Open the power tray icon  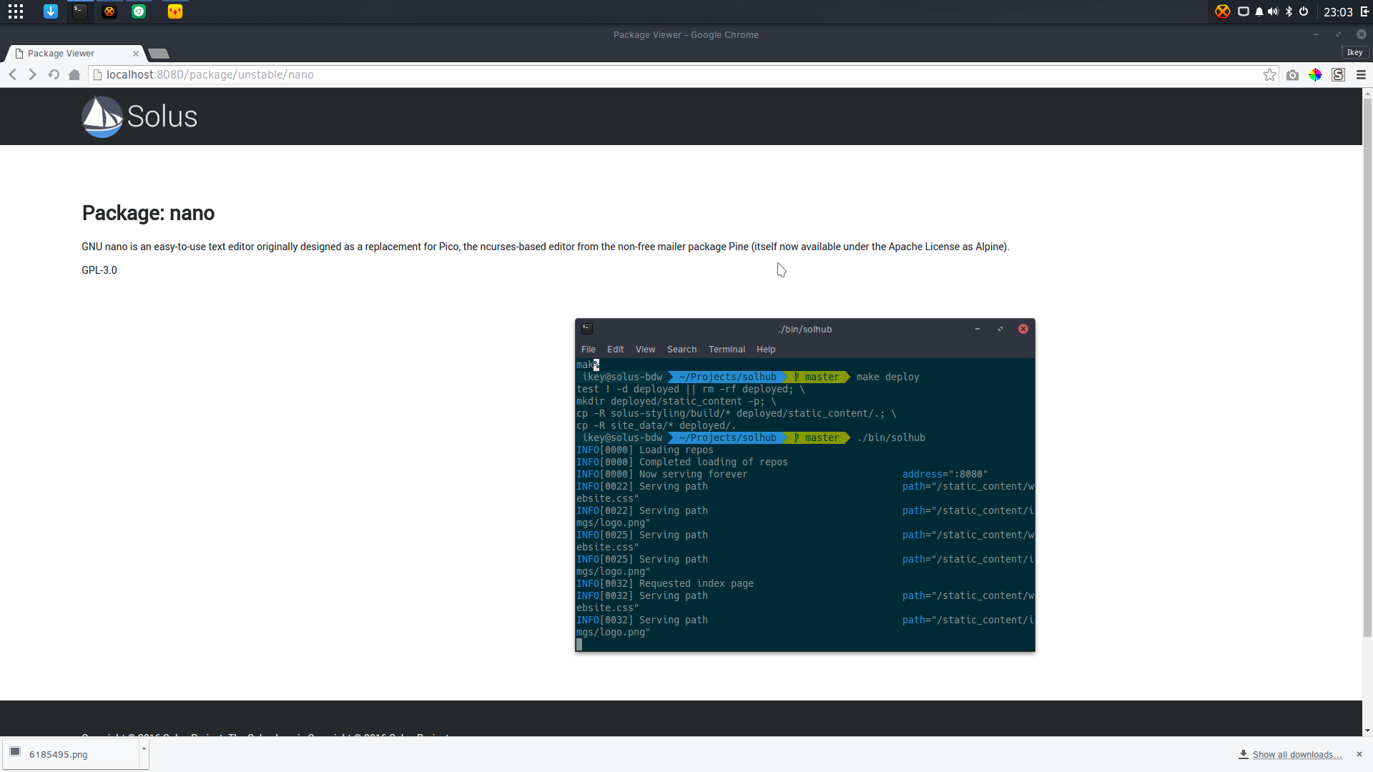click(1304, 11)
